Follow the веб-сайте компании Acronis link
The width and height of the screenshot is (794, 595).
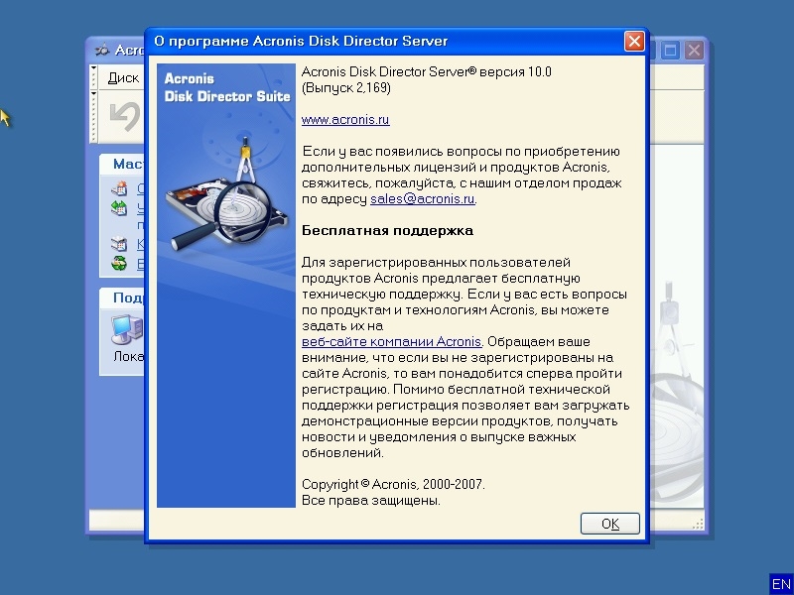pyautogui.click(x=391, y=341)
